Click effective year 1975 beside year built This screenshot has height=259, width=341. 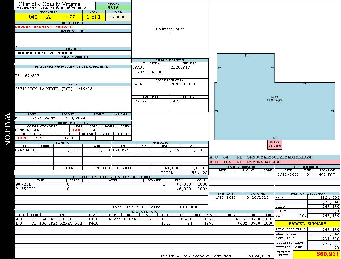click(39, 138)
